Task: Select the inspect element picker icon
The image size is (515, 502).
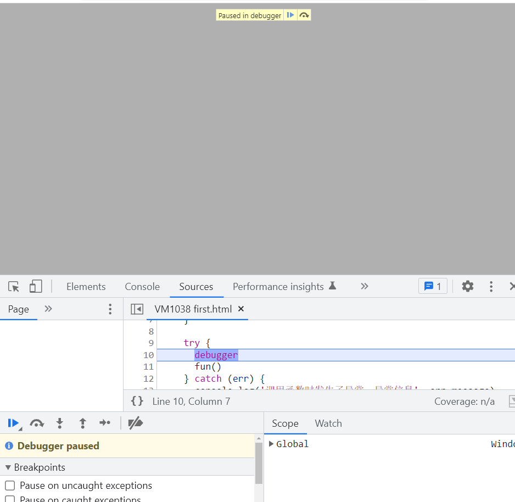Action: 14,287
